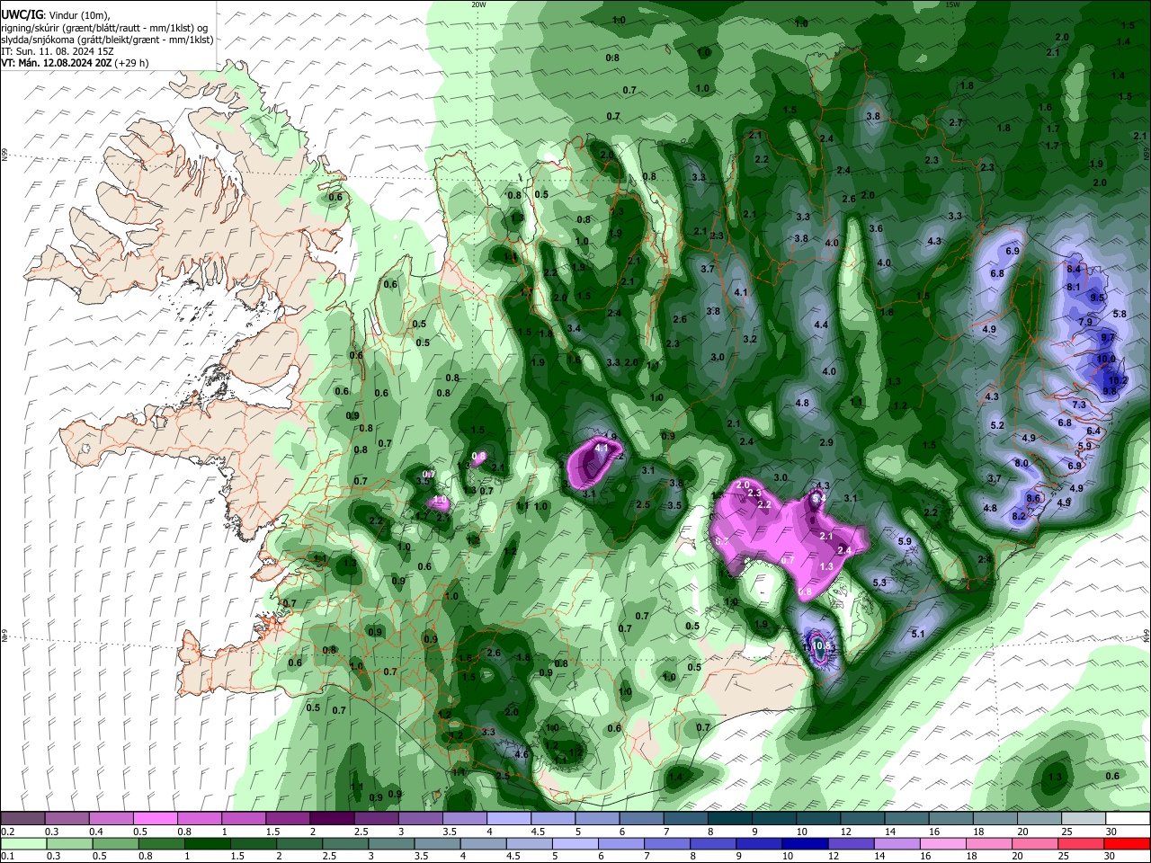Click the white 30+ swatch in upper legend
The width and height of the screenshot is (1151, 863).
coord(1128,819)
